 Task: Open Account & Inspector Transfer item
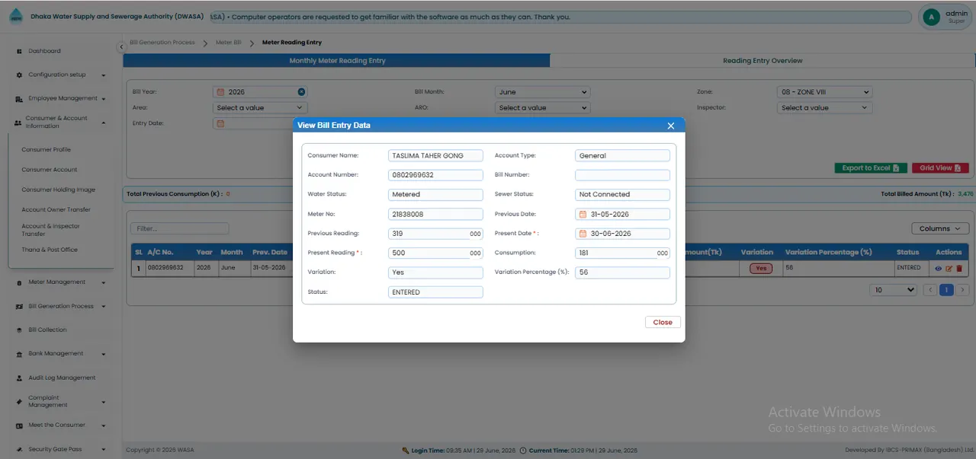coord(50,230)
